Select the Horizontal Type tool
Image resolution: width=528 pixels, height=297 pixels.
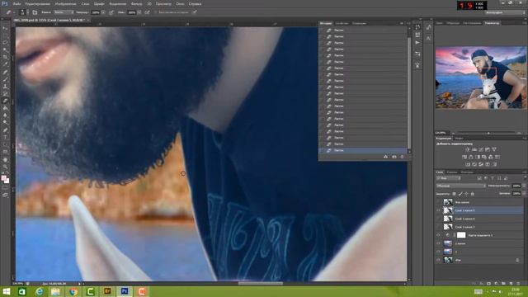pos(5,138)
